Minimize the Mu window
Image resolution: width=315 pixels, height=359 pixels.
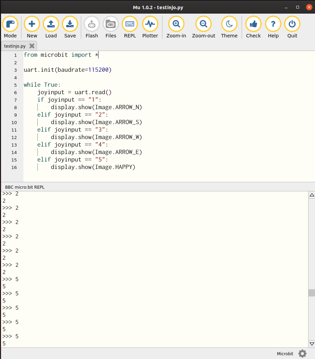click(x=286, y=7)
